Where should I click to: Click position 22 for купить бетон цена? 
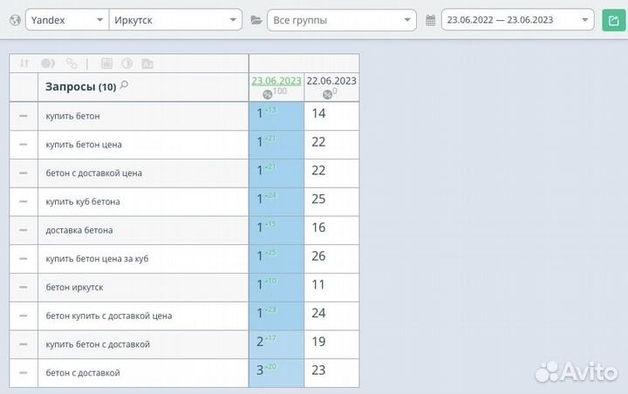[x=319, y=142]
